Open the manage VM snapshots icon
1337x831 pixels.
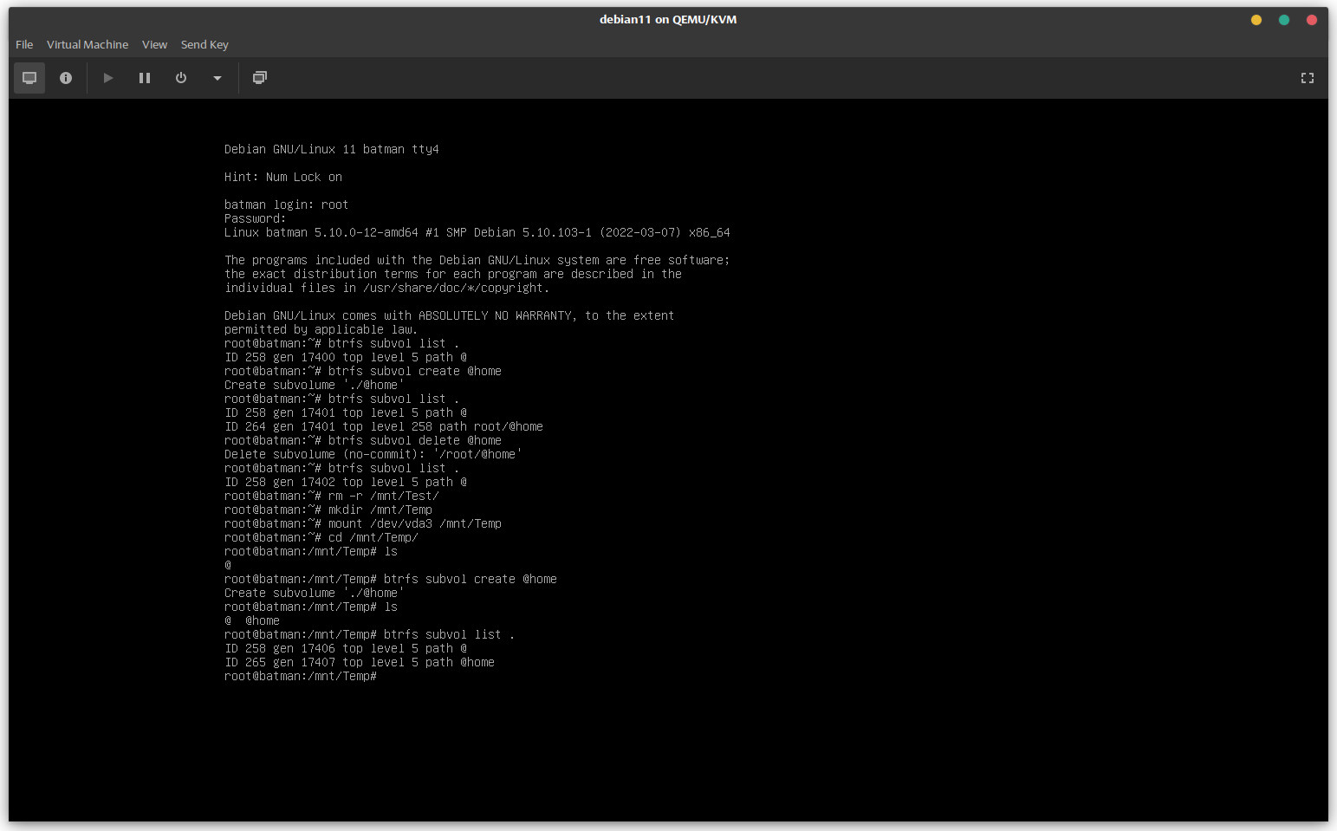259,78
